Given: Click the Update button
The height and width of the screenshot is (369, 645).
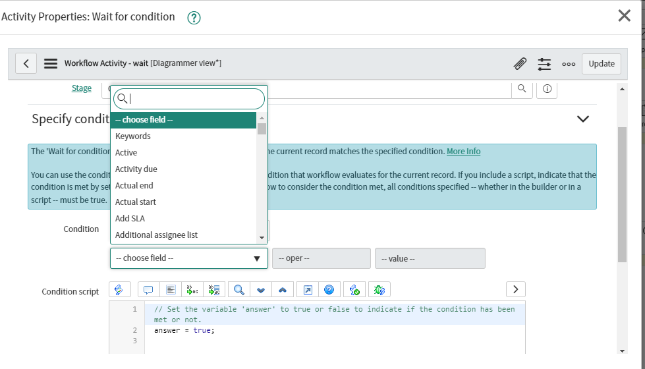Looking at the screenshot, I should click(602, 64).
